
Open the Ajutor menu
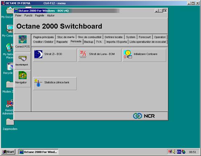click(51, 16)
